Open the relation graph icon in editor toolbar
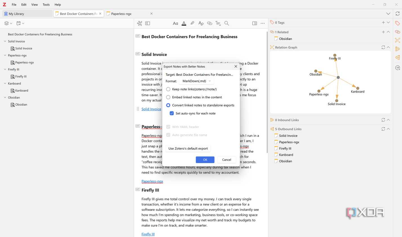Screen dimensions: 402x237 point(140,23)
